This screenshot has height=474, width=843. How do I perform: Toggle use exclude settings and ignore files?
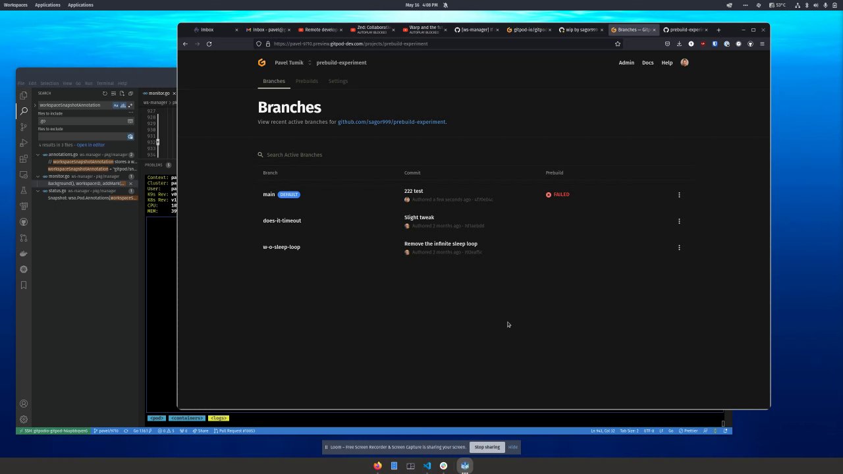(130, 137)
